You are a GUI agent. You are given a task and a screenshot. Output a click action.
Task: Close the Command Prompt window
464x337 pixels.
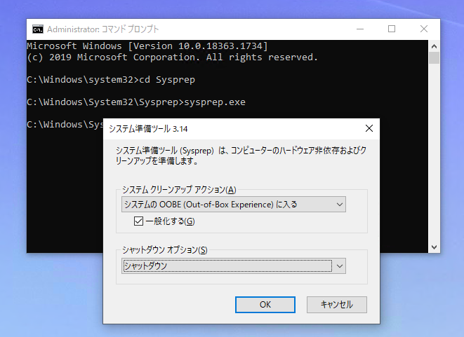point(424,29)
